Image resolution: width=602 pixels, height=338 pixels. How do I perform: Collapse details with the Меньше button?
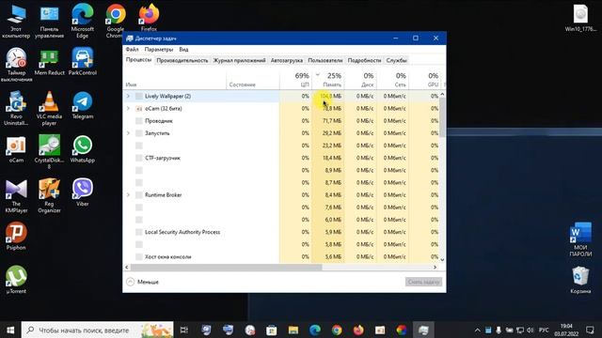click(142, 282)
